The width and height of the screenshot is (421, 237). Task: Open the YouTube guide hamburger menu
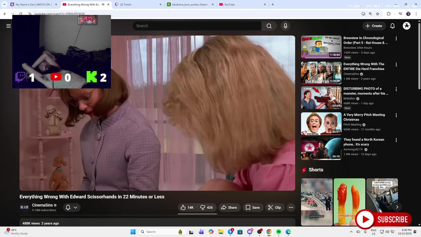[x=9, y=26]
